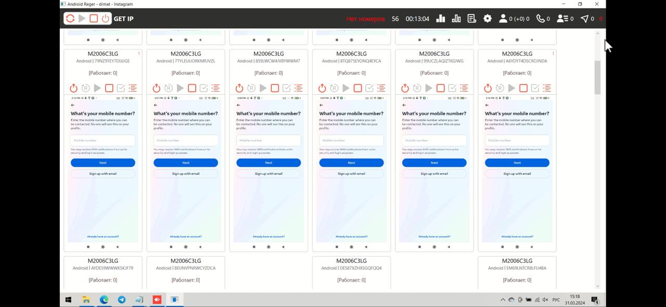Click Next on device 7TYLEUUORKMRJVZL screen
666x307 pixels.
pos(186,163)
